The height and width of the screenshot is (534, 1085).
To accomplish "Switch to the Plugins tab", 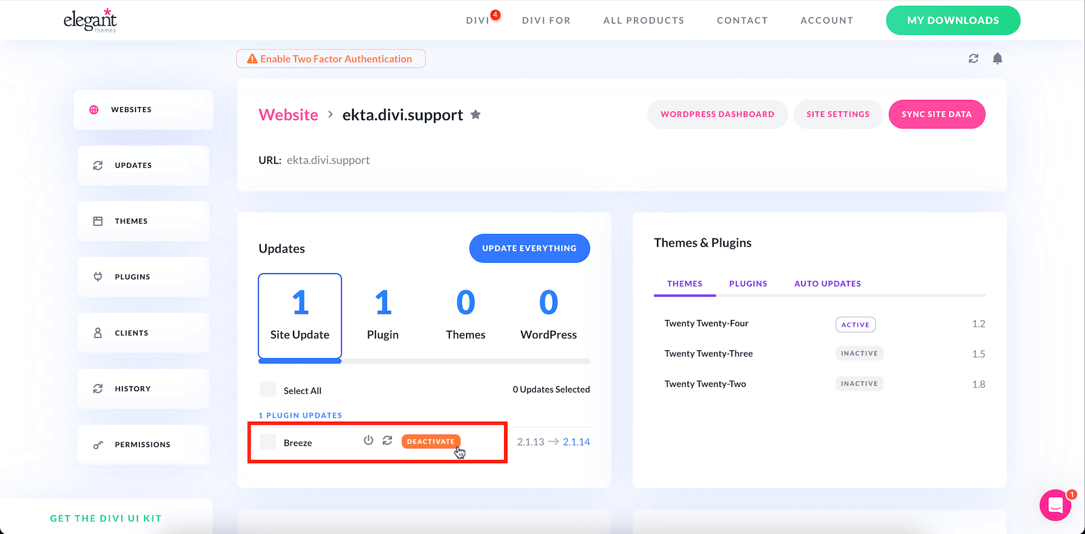I will [748, 284].
